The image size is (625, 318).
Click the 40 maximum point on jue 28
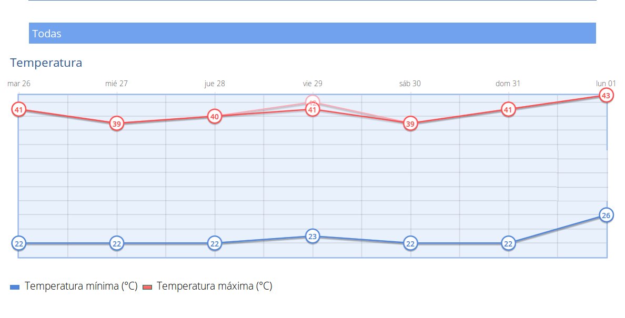click(214, 116)
